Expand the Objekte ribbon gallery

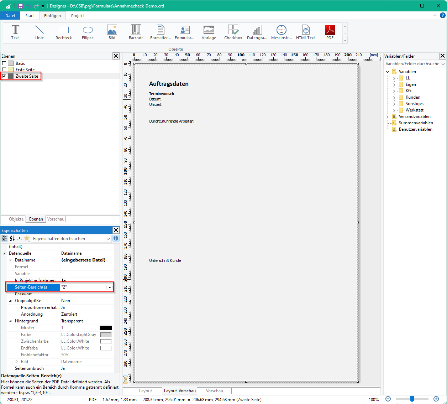pos(345,40)
